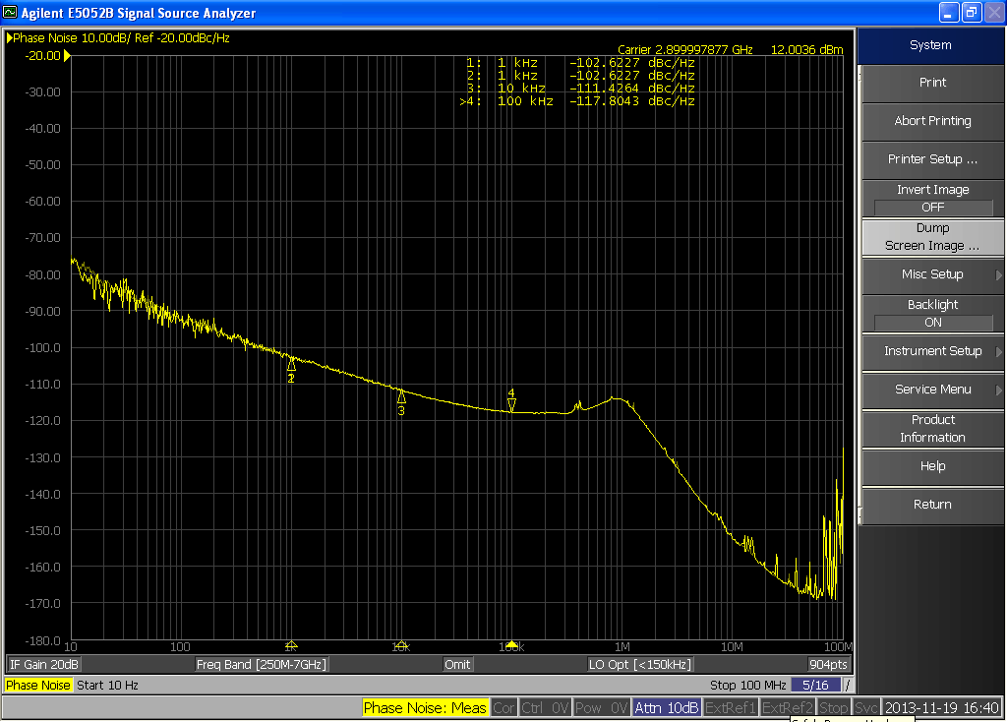Click marker 1 readout row
Screen dimensions: 1007x722
[580, 63]
